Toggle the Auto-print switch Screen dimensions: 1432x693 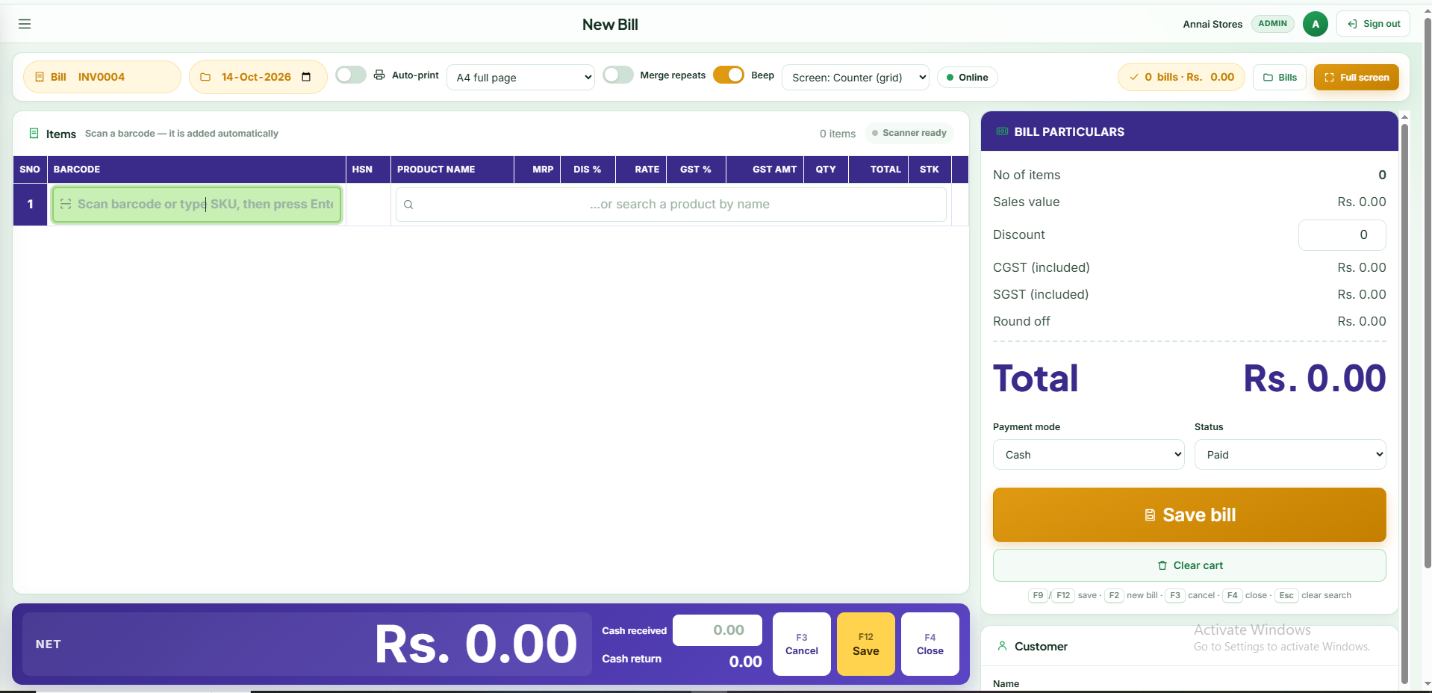coord(350,75)
